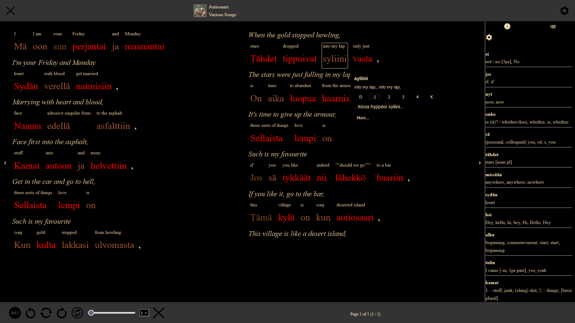Click the word "autoon"
The image size is (575, 323).
[58, 166]
